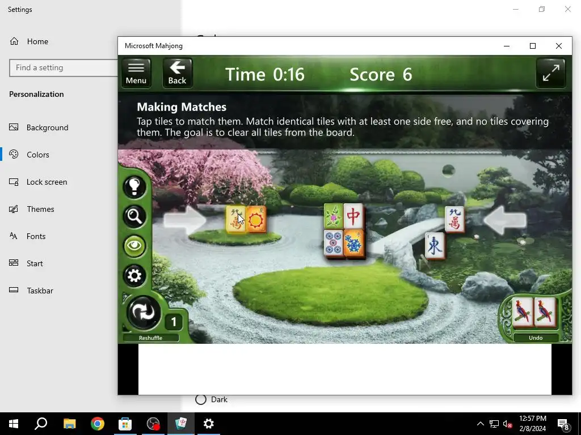581x435 pixels.
Task: Open the Windows Start menu
Action: pos(14,424)
